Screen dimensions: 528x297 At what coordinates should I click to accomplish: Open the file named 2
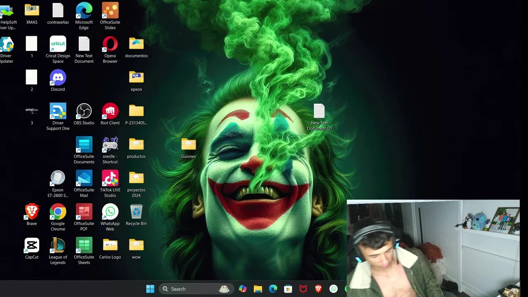point(32,81)
